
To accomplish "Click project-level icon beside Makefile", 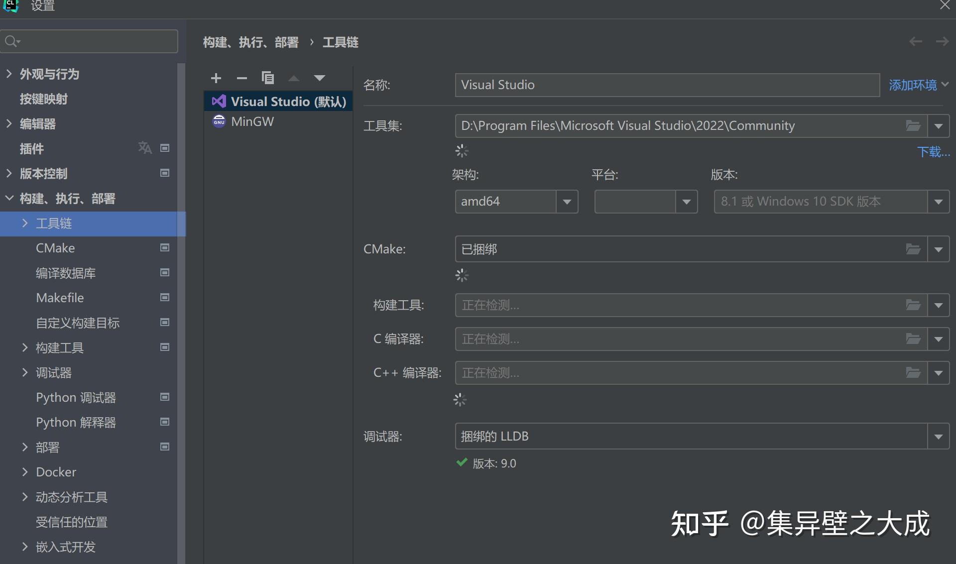I will 165,297.
